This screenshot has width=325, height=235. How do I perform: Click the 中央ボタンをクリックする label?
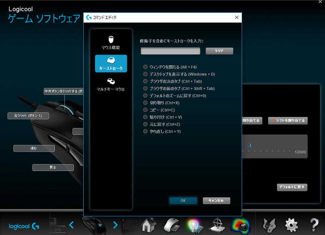[x=64, y=91]
